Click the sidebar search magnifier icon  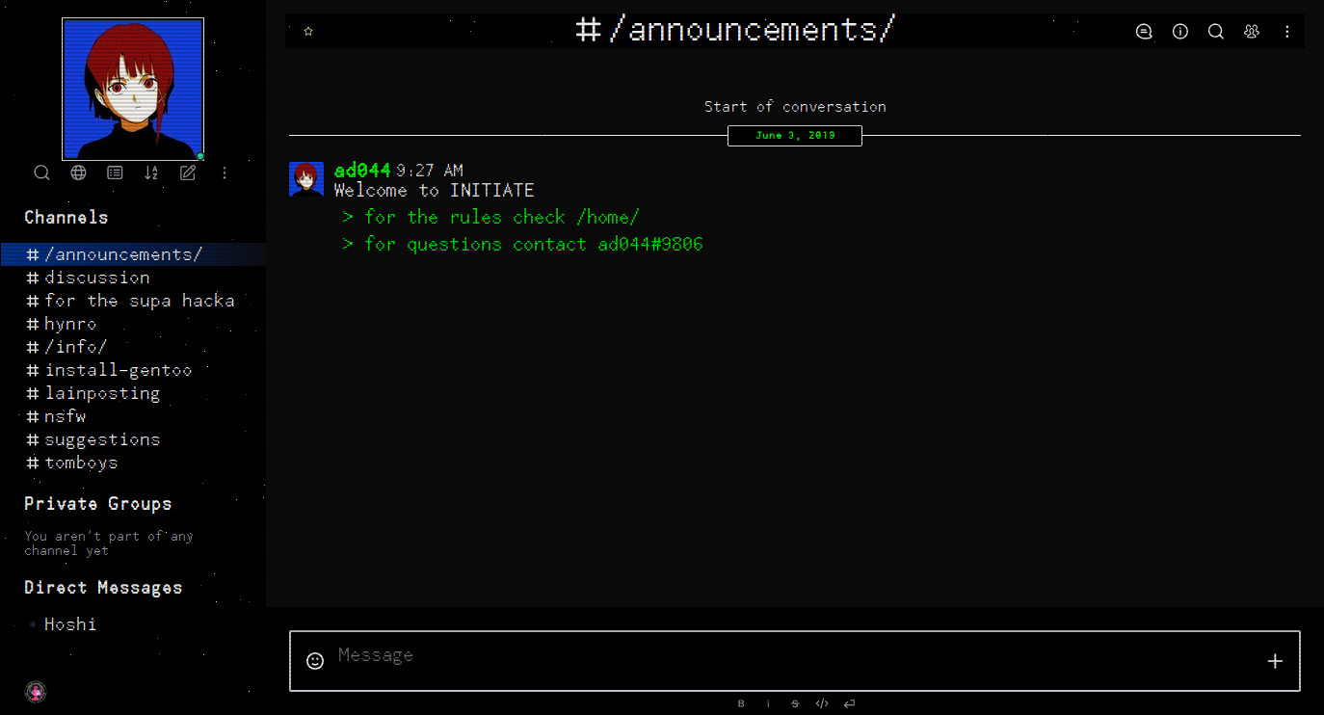coord(41,173)
